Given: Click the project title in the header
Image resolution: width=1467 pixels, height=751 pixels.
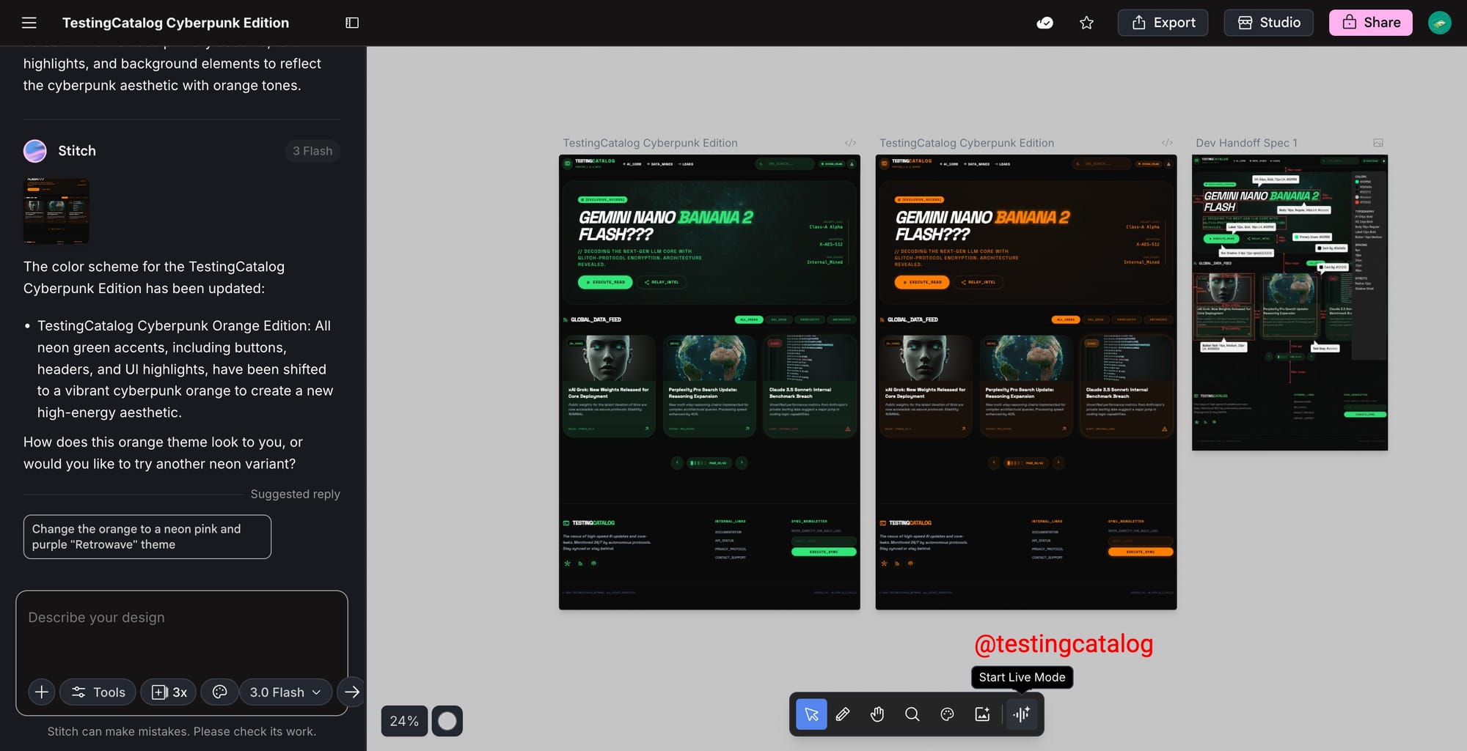Looking at the screenshot, I should 175,23.
